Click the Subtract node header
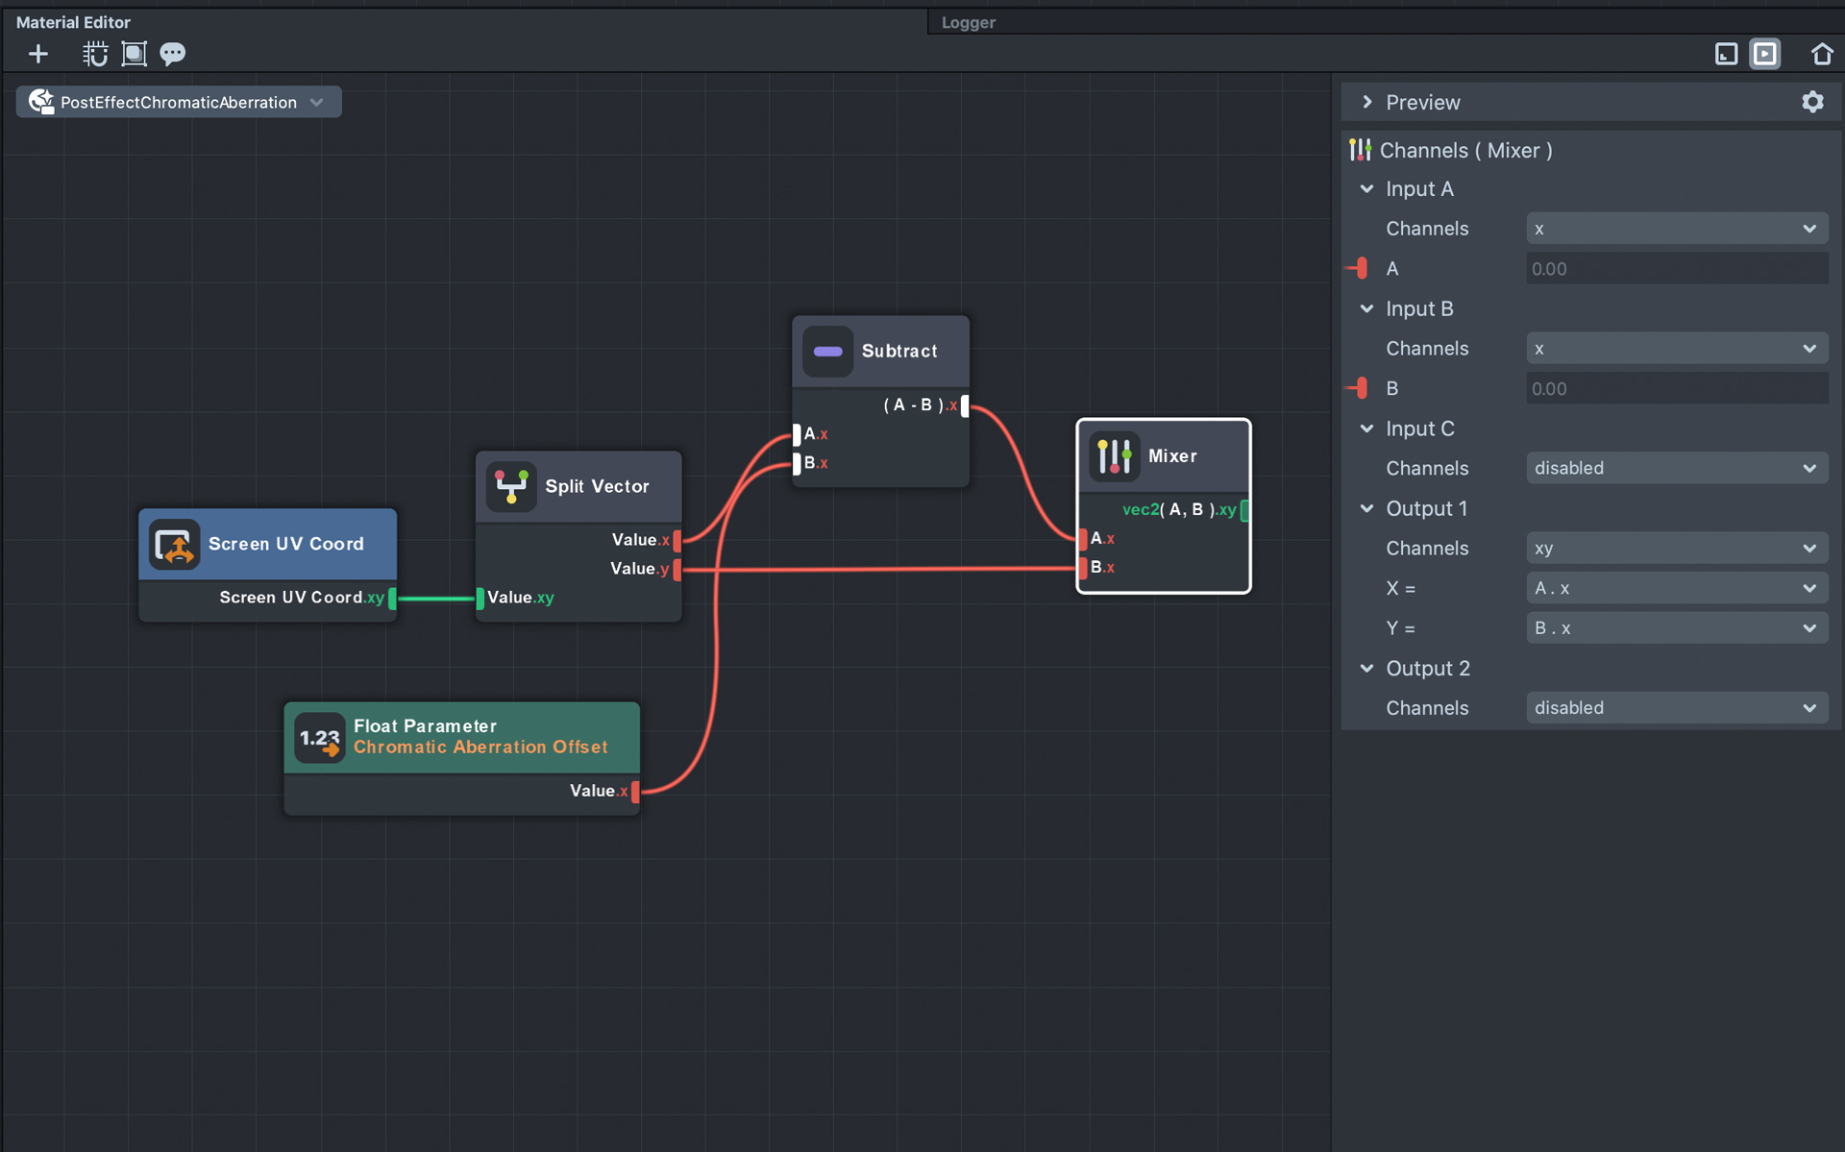Screen dimensions: 1845x1152 [898, 351]
